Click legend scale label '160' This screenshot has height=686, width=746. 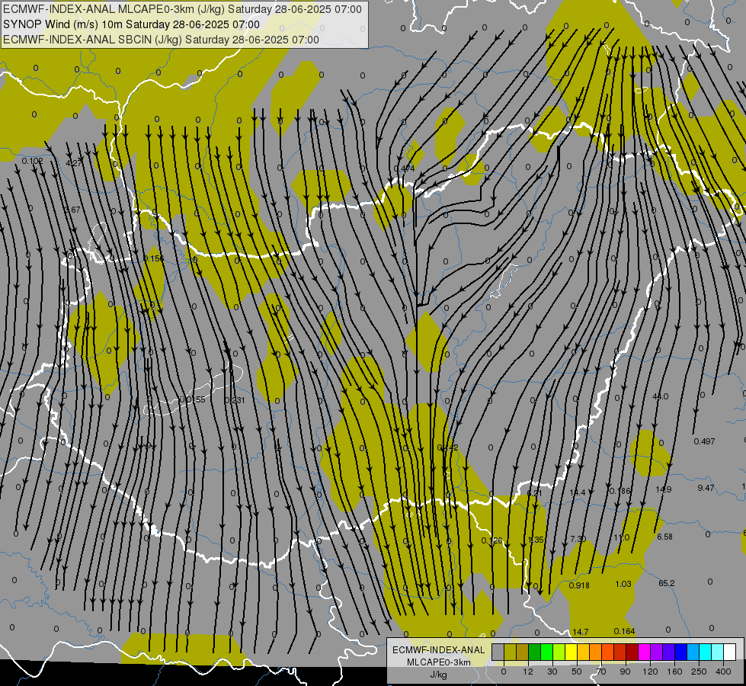pos(674,672)
